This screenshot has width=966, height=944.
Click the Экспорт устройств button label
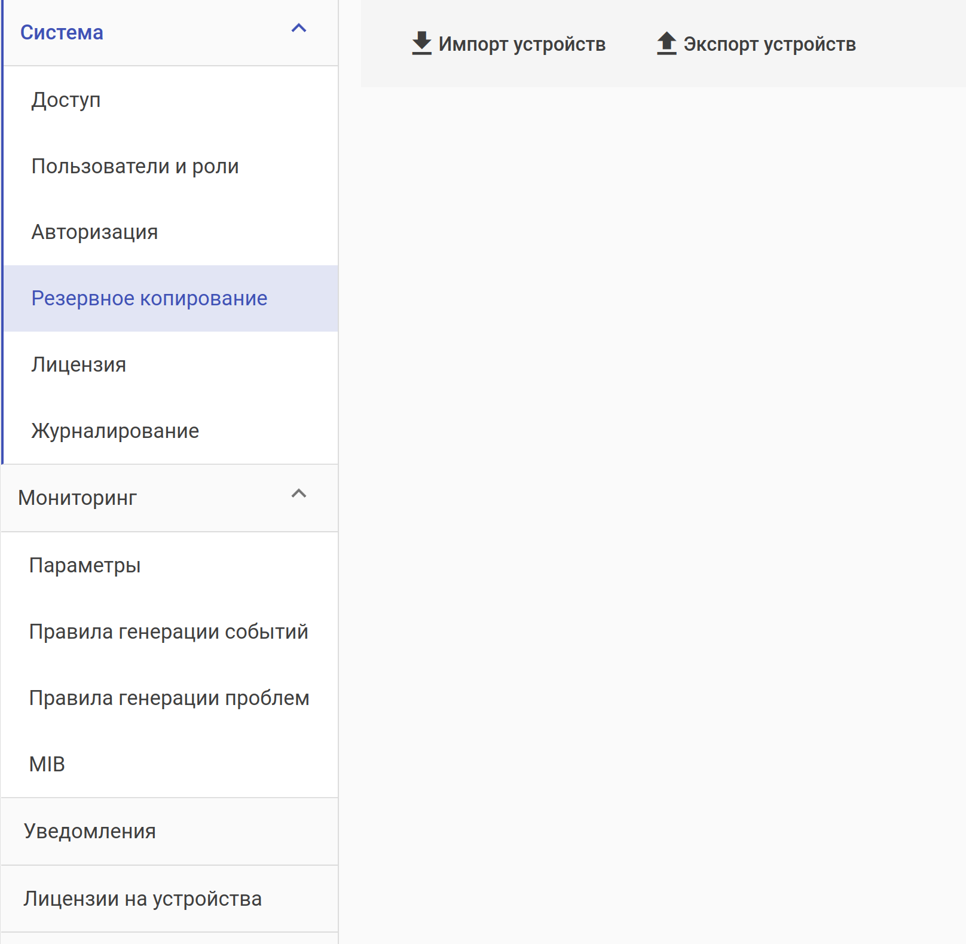769,44
